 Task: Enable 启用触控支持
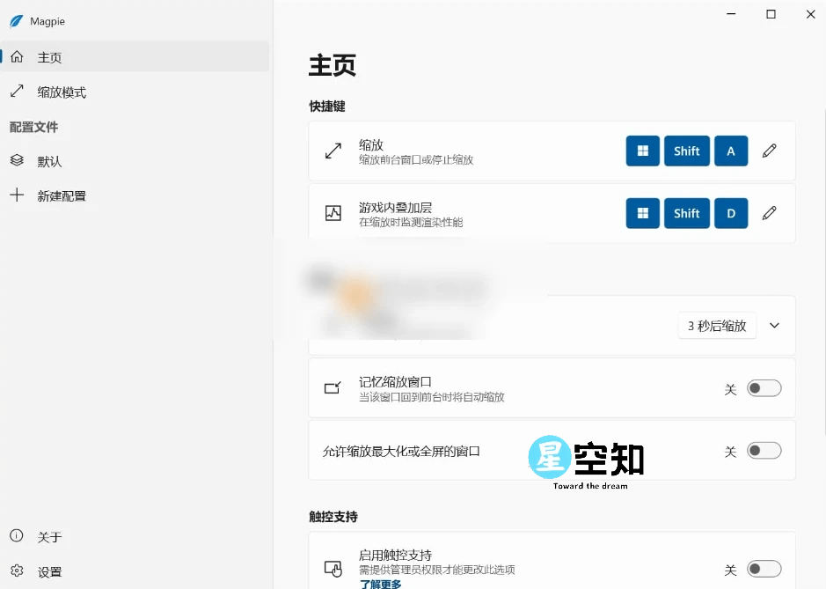click(764, 569)
